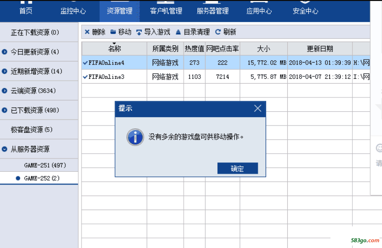Click the directory cleanup icon
Image resolution: width=382 pixels, height=248 pixels.
click(x=178, y=32)
